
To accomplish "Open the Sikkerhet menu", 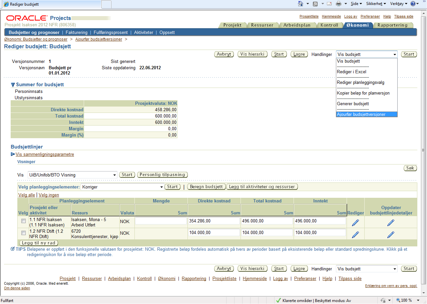I will coord(376,4).
